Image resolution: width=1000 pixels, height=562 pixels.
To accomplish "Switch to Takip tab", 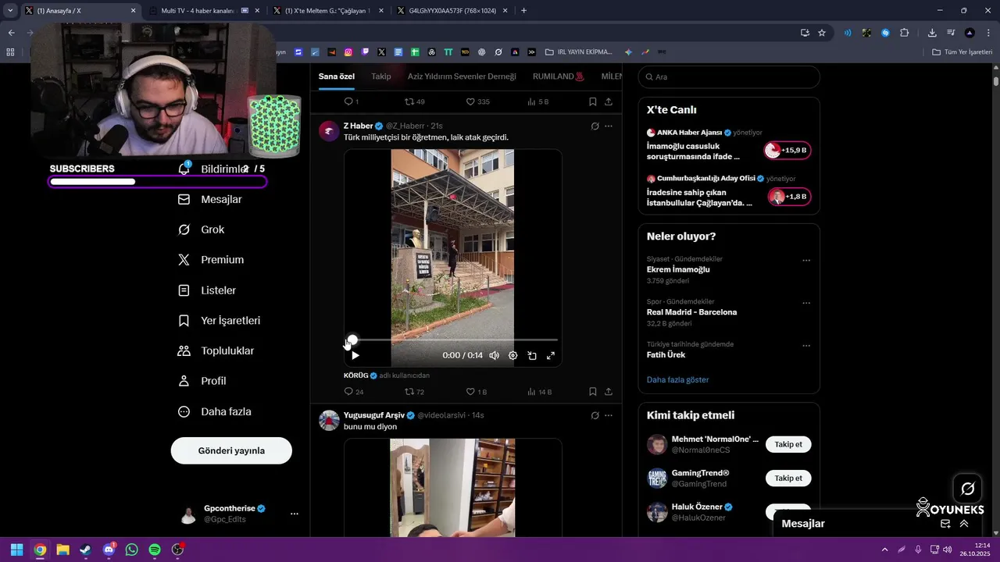I will 381,76.
